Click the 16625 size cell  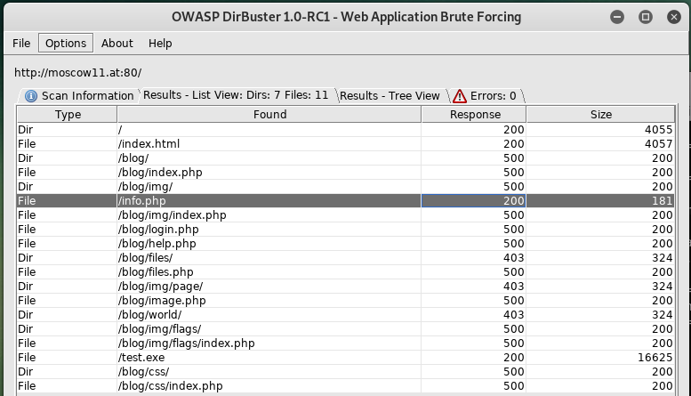pyautogui.click(x=600, y=357)
